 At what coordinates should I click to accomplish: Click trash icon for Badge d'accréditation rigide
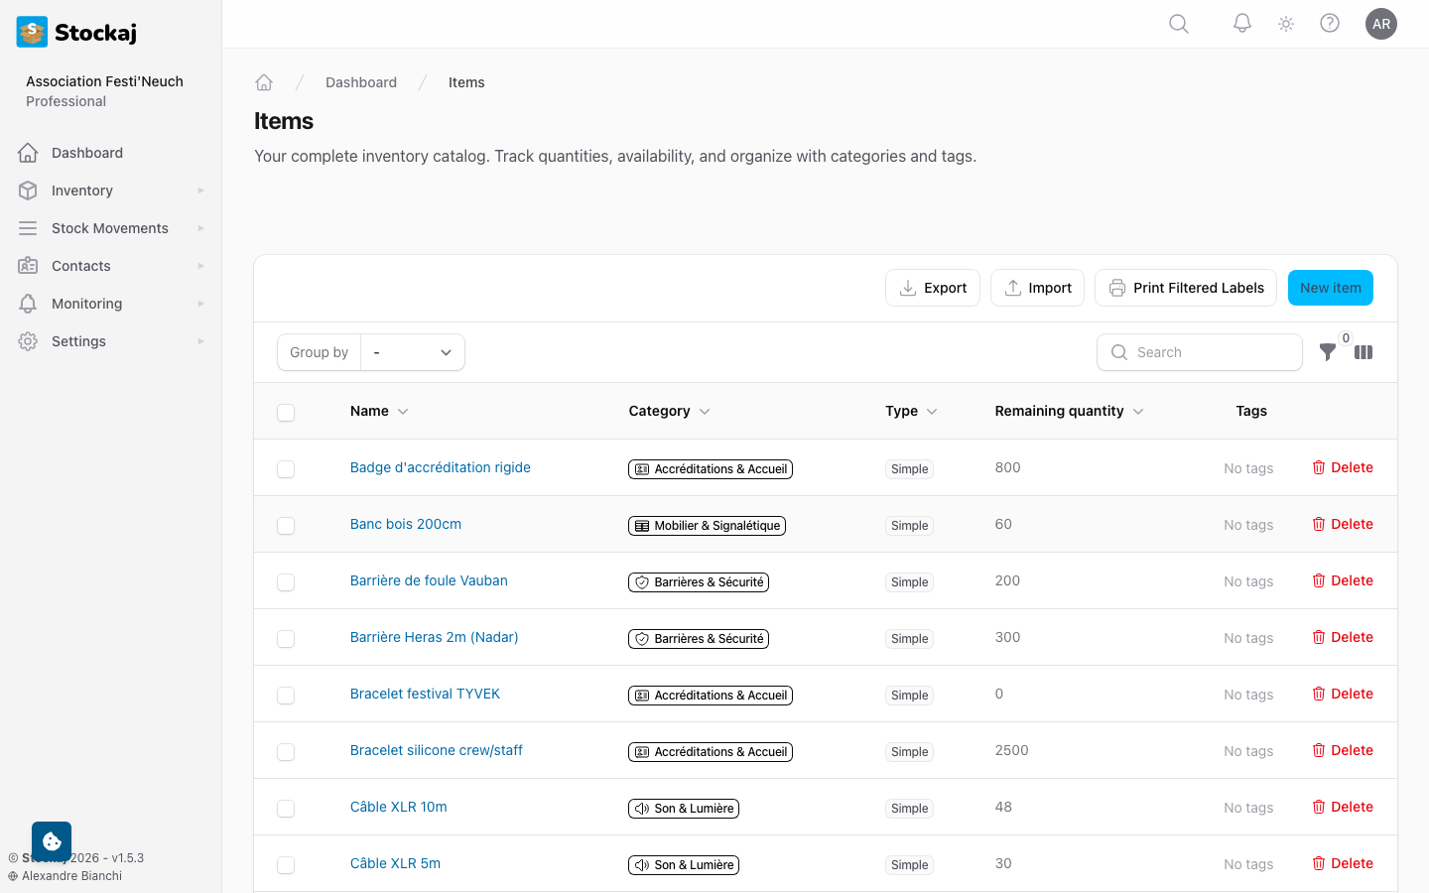pyautogui.click(x=1319, y=467)
